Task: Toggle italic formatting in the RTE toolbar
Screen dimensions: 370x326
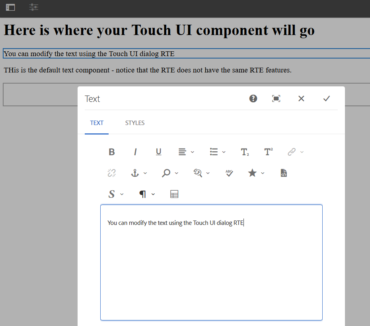Action: tap(135, 152)
